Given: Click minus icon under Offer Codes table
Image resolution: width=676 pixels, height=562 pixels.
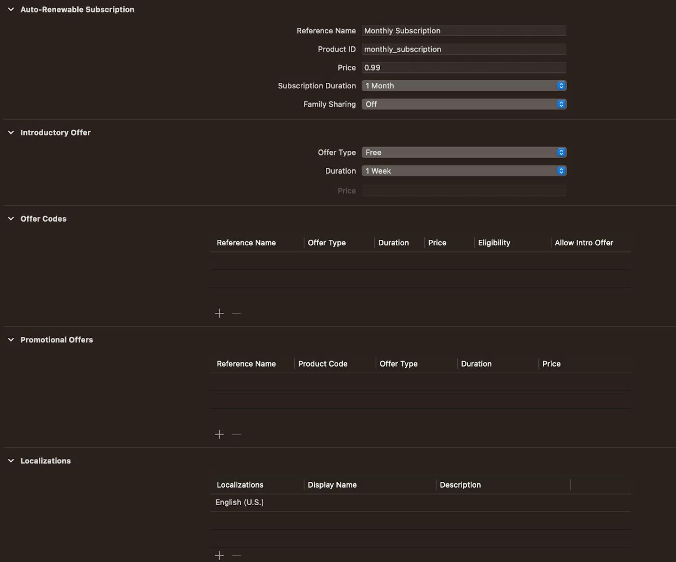Looking at the screenshot, I should [237, 313].
